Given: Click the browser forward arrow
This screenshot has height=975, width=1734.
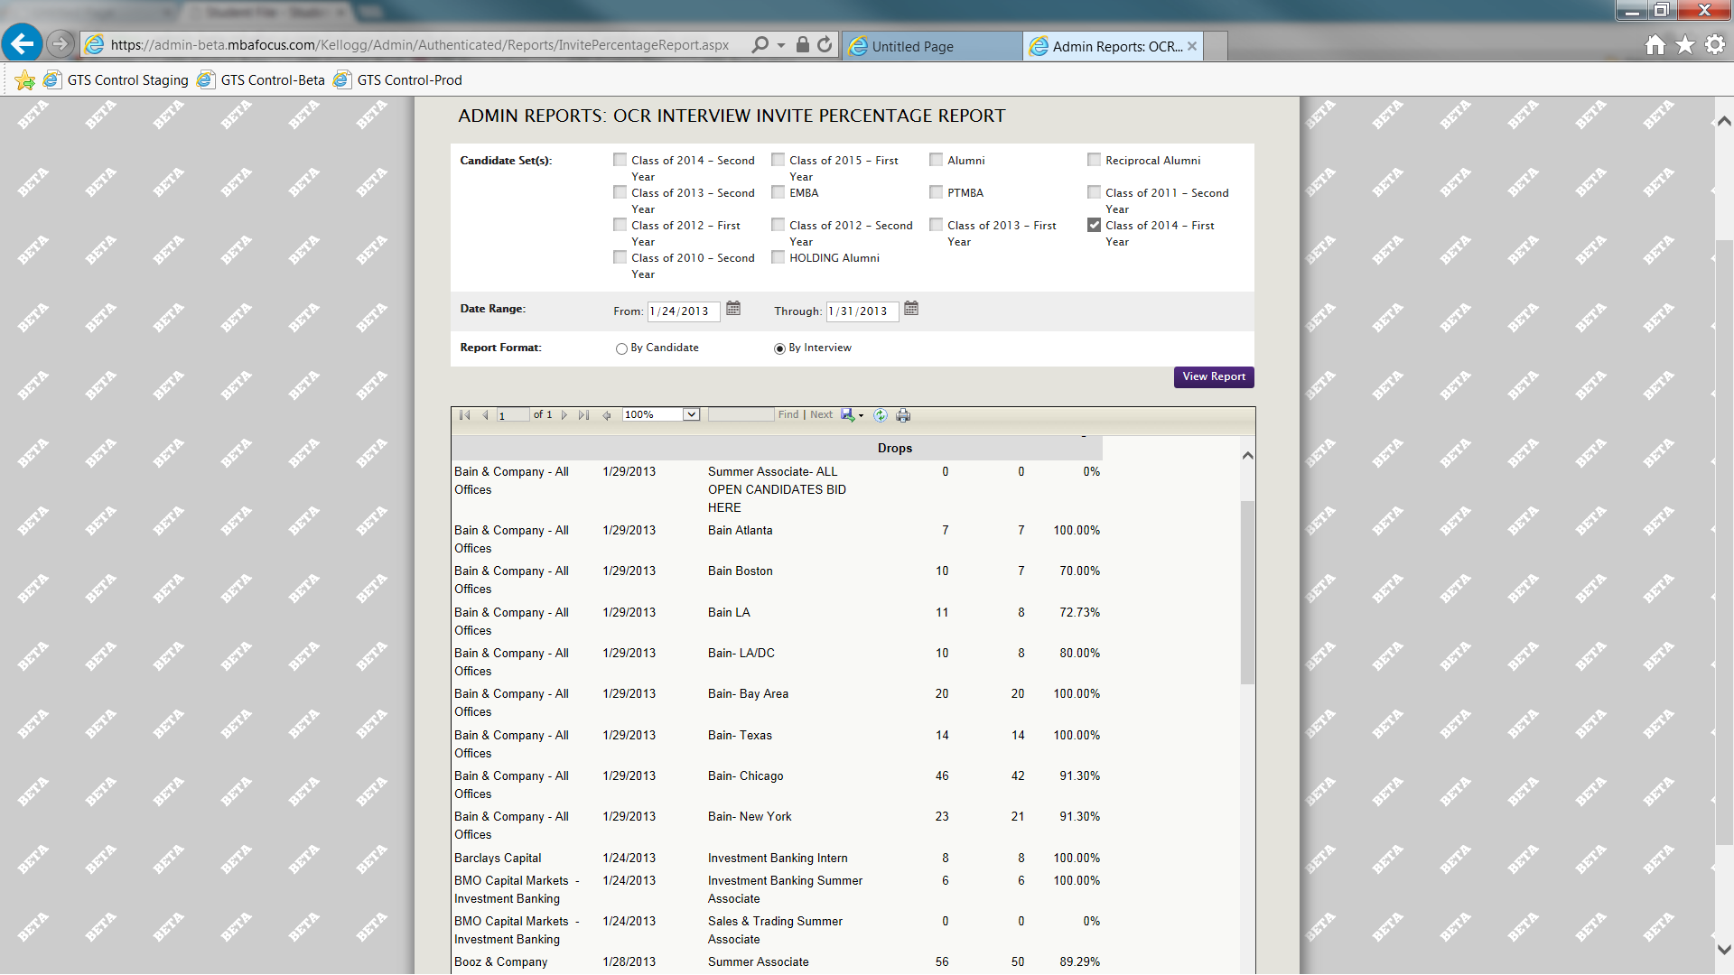Looking at the screenshot, I should [60, 43].
